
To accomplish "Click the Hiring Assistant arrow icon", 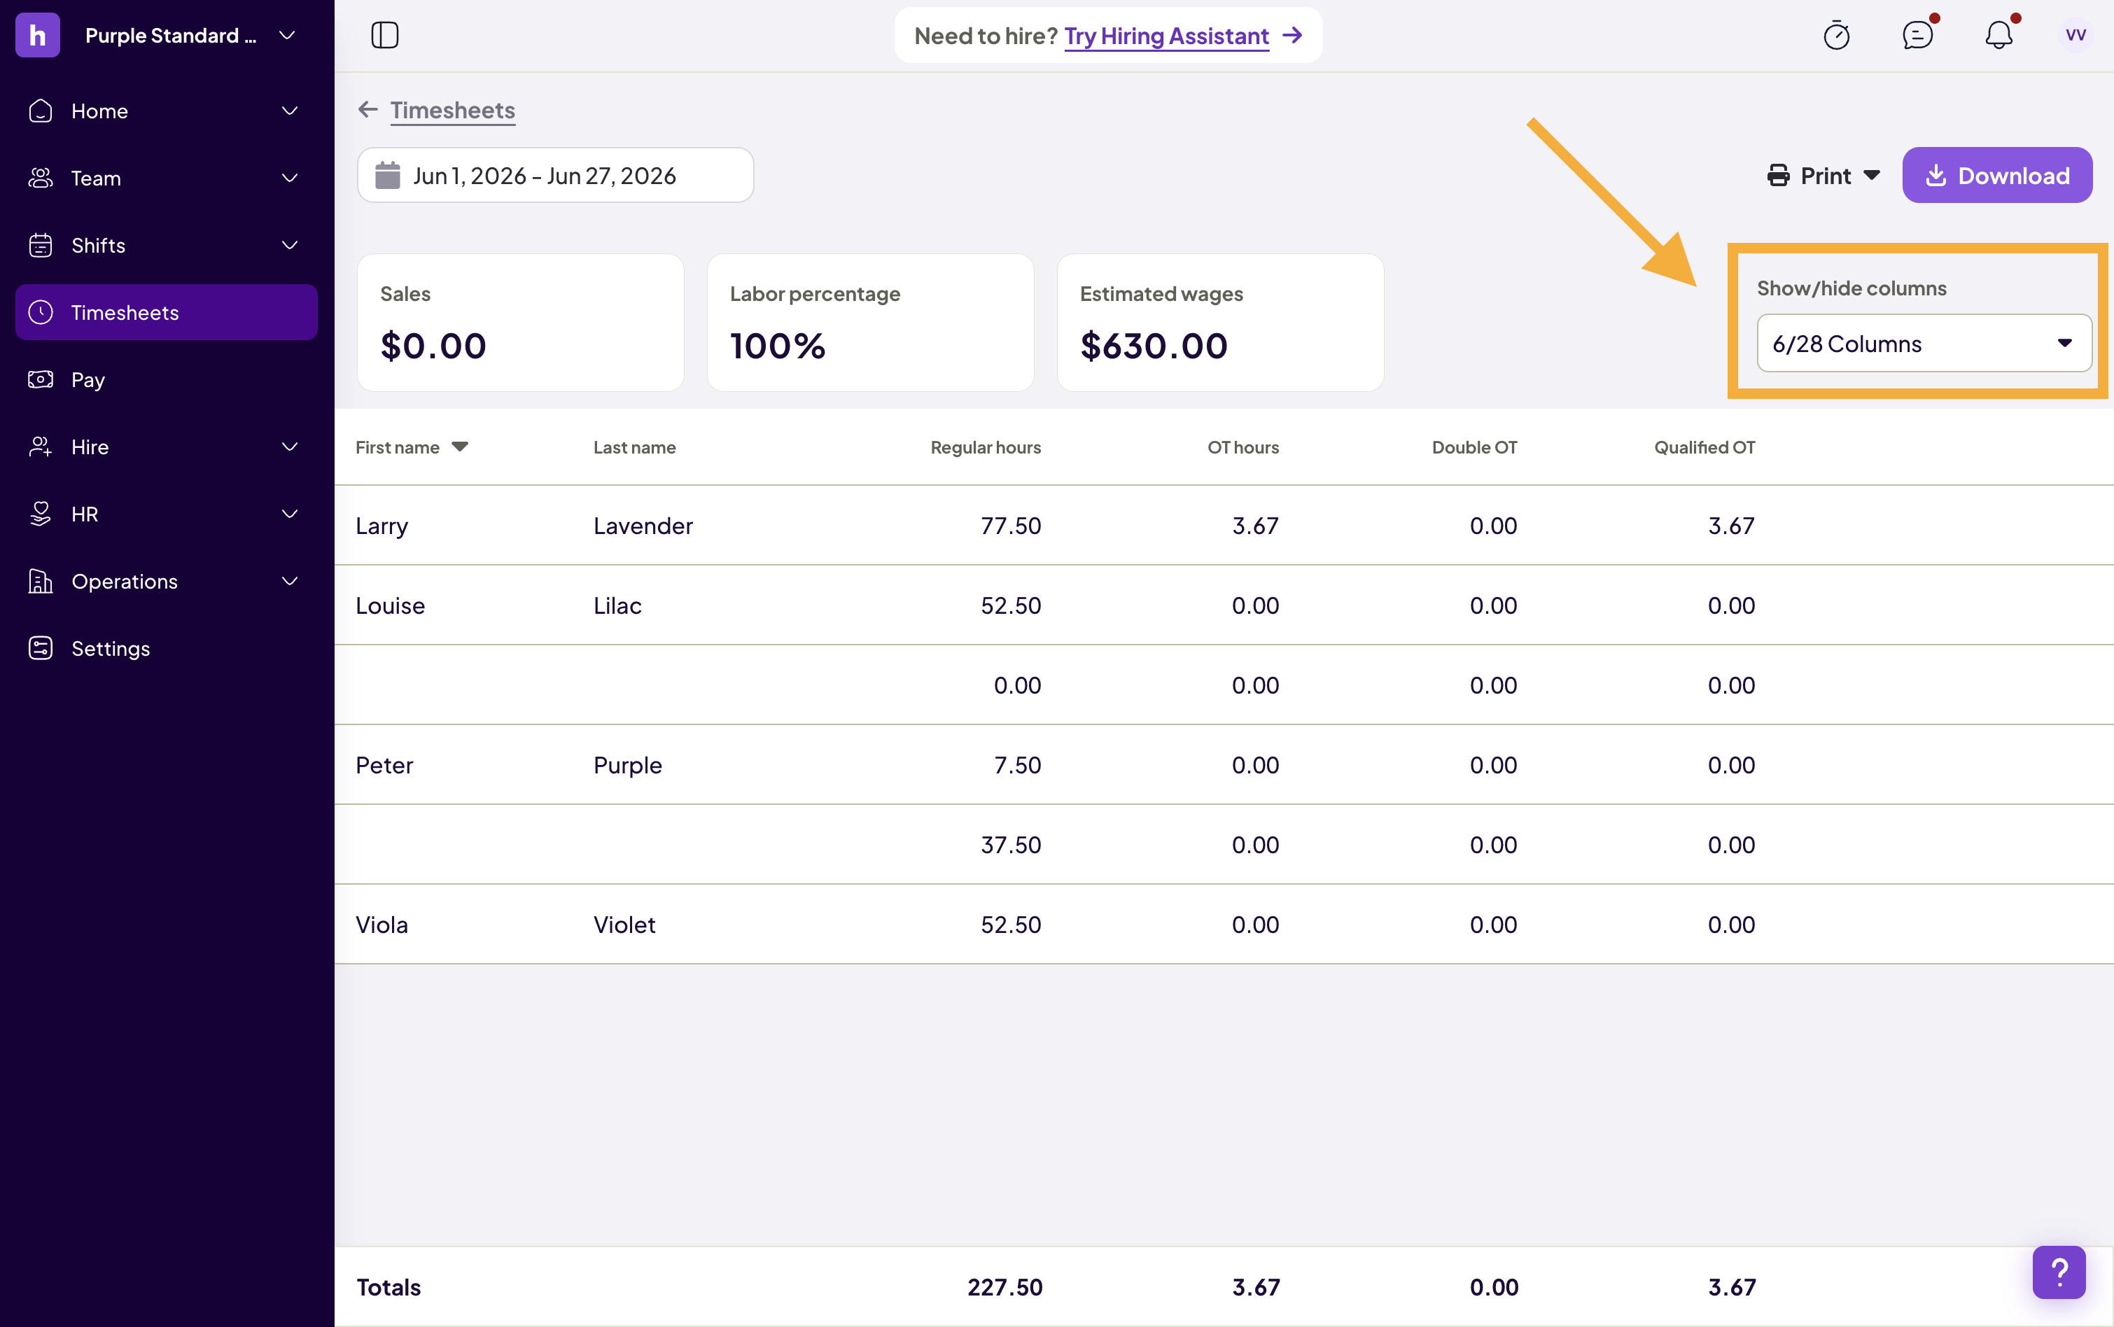I will pos(1291,35).
